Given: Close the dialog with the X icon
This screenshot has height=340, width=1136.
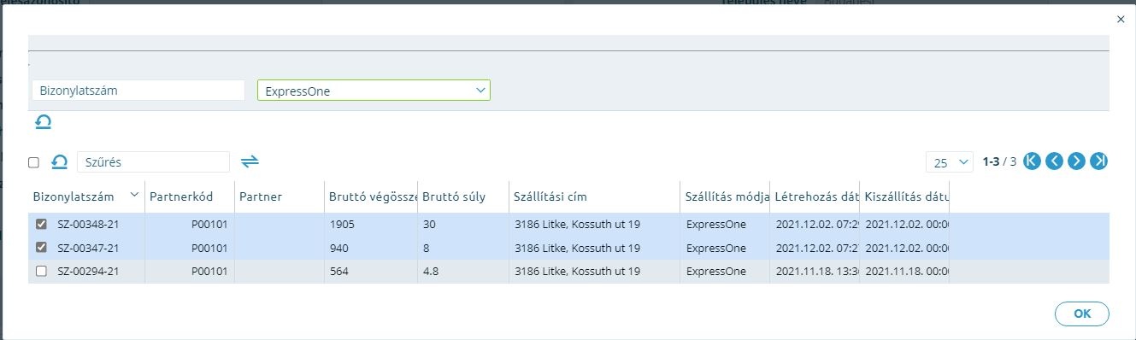Looking at the screenshot, I should [1121, 19].
